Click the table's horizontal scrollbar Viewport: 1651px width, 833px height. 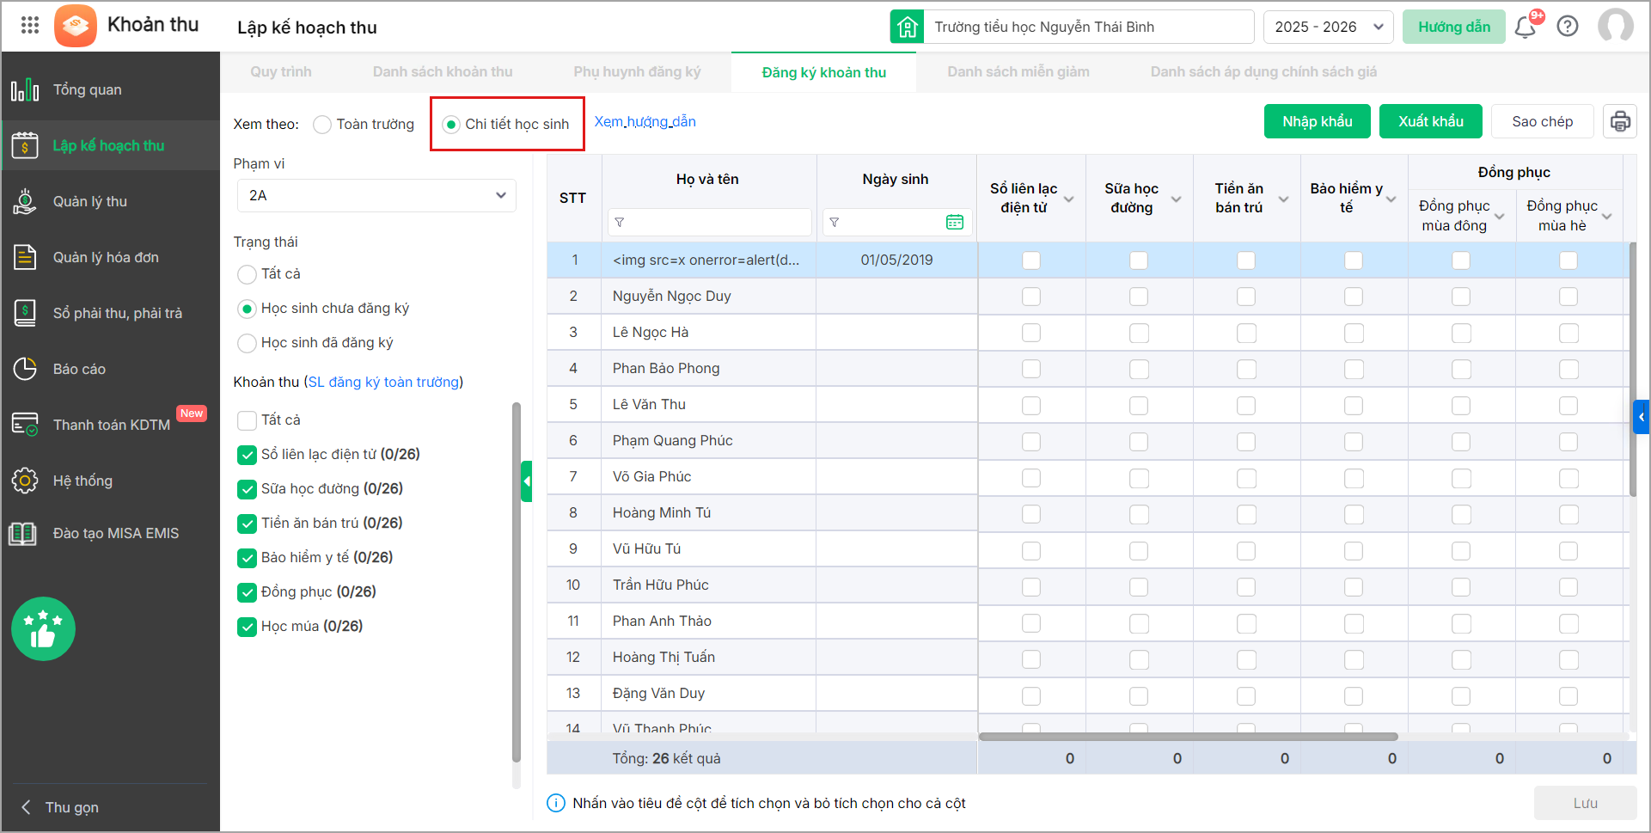pos(1188,737)
